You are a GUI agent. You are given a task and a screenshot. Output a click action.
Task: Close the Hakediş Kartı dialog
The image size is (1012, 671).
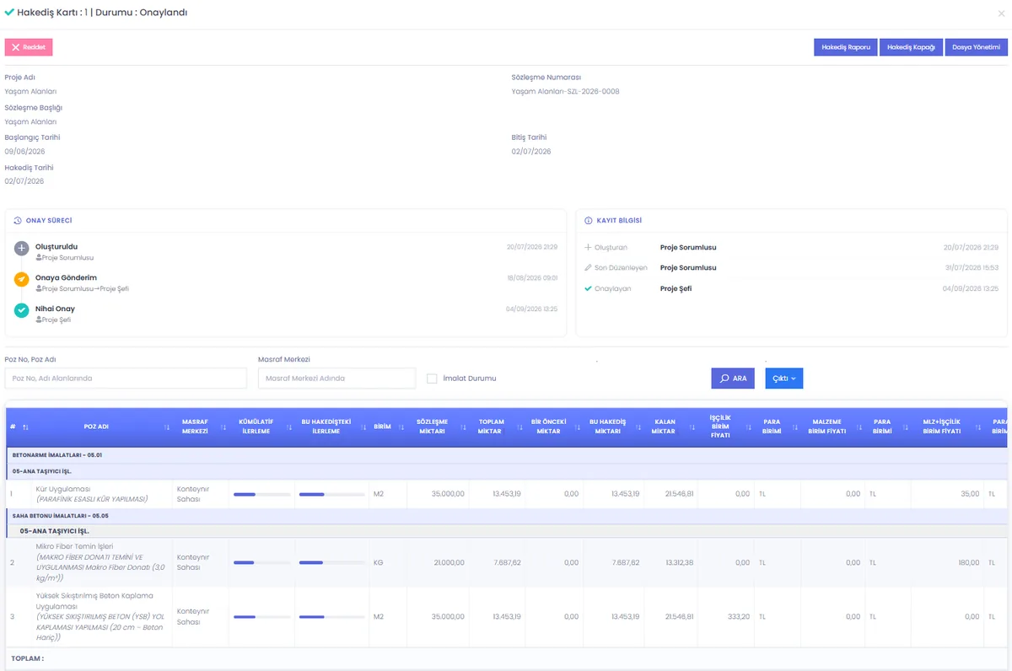click(x=1001, y=13)
